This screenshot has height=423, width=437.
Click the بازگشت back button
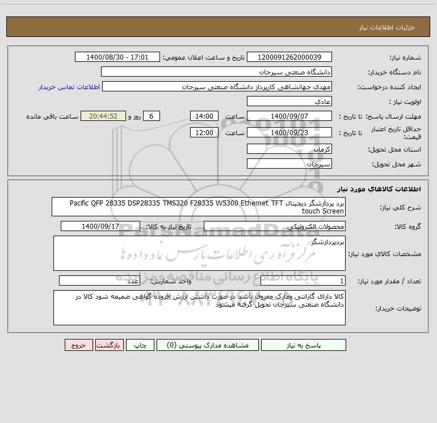click(109, 345)
